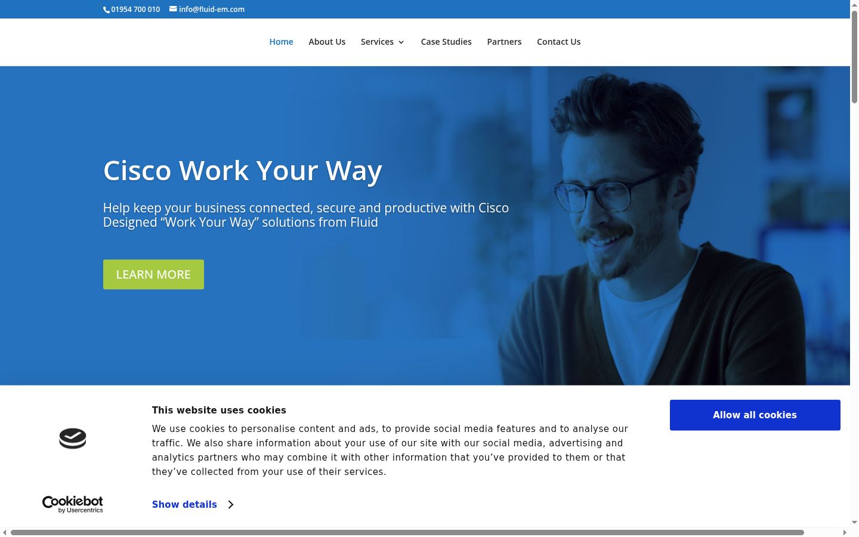Click the green LEARN MORE button
The height and width of the screenshot is (537, 859).
point(153,274)
